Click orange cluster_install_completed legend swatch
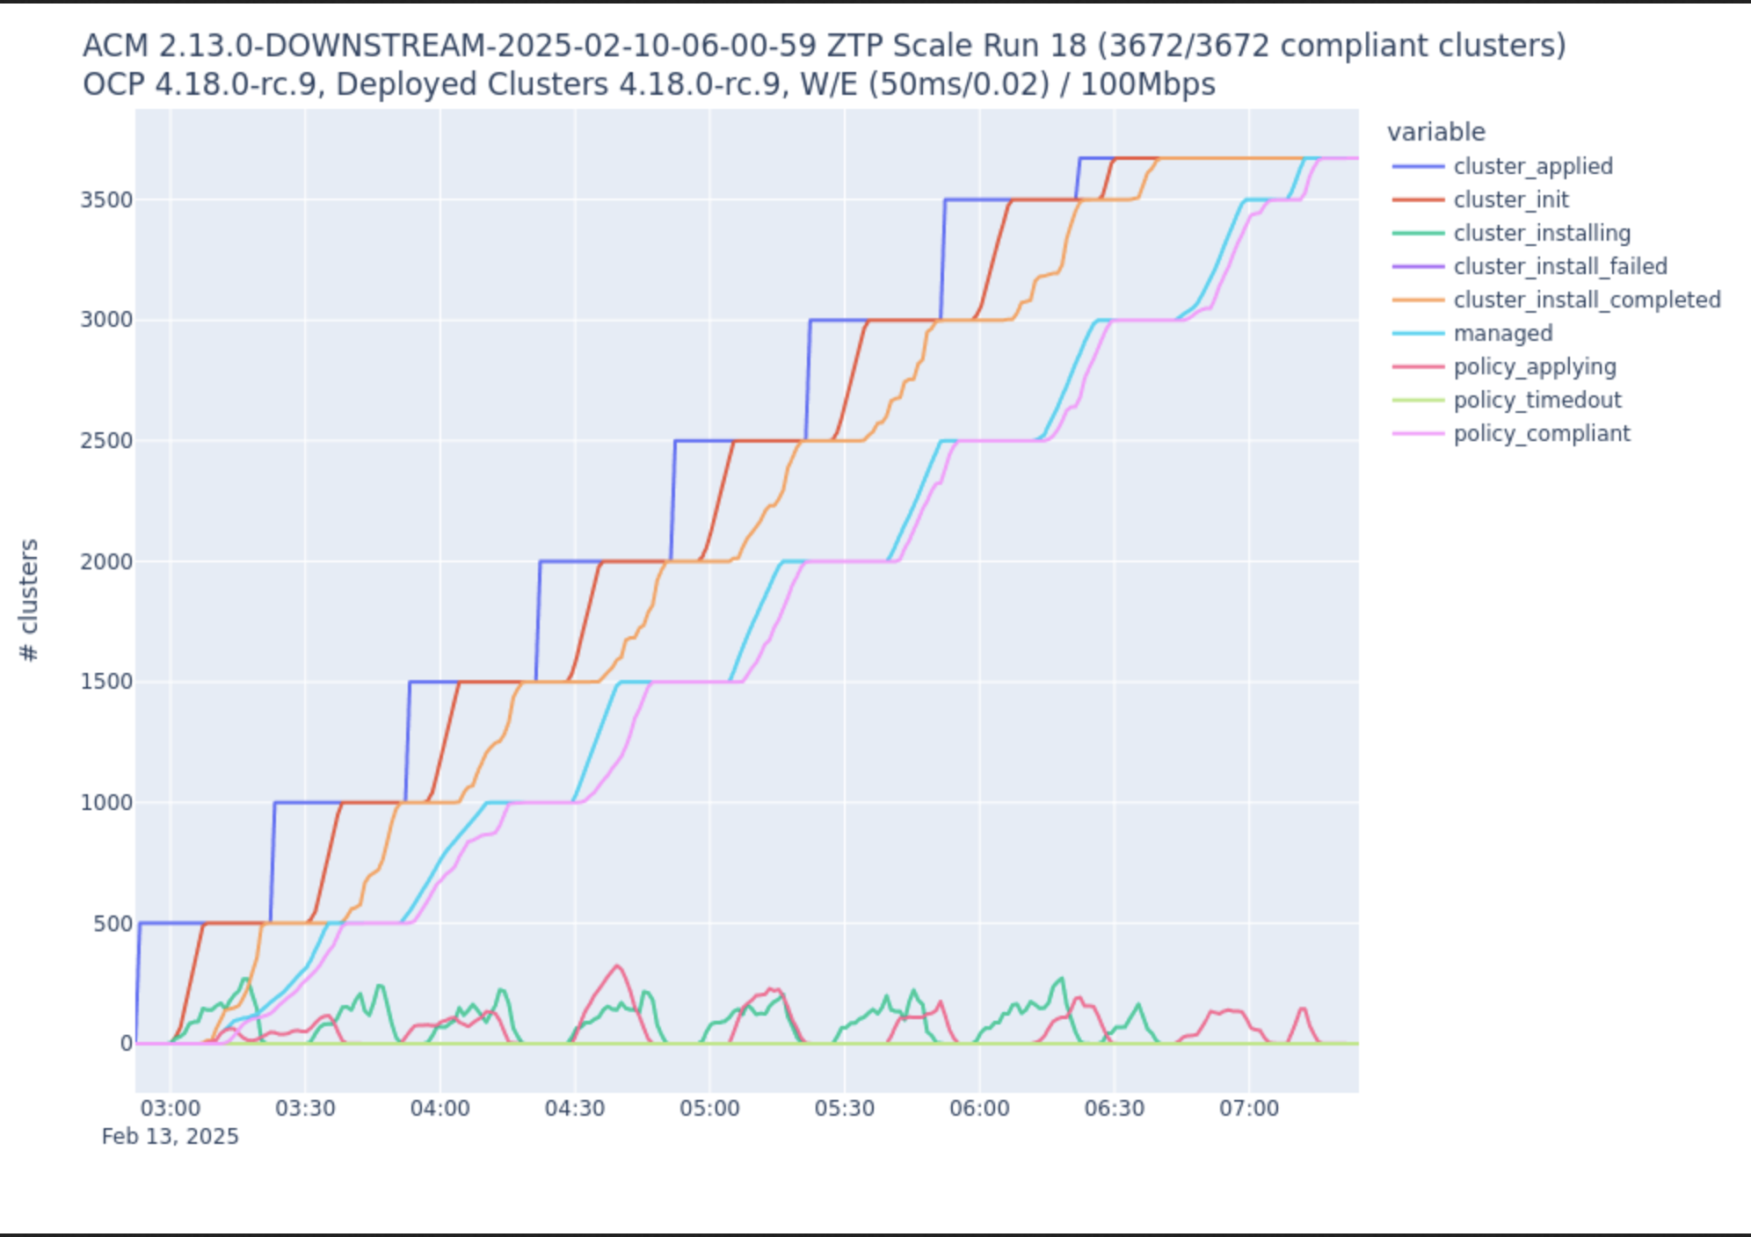Viewport: 1751px width, 1237px height. 1418,300
